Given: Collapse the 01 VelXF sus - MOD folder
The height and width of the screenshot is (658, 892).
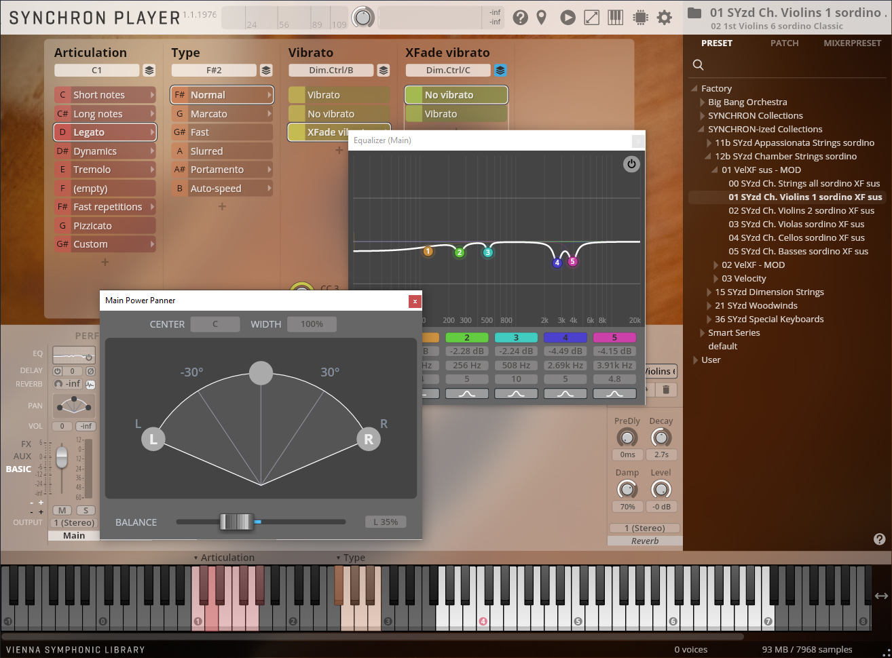Looking at the screenshot, I should pyautogui.click(x=715, y=170).
